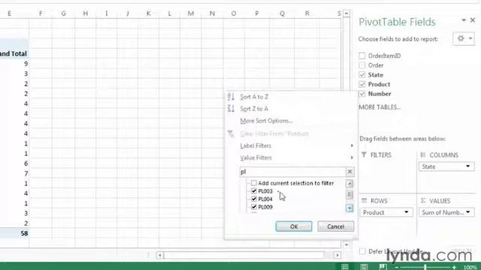Check the OrderItemID field
Screen dimensions: 481x270
click(362, 55)
